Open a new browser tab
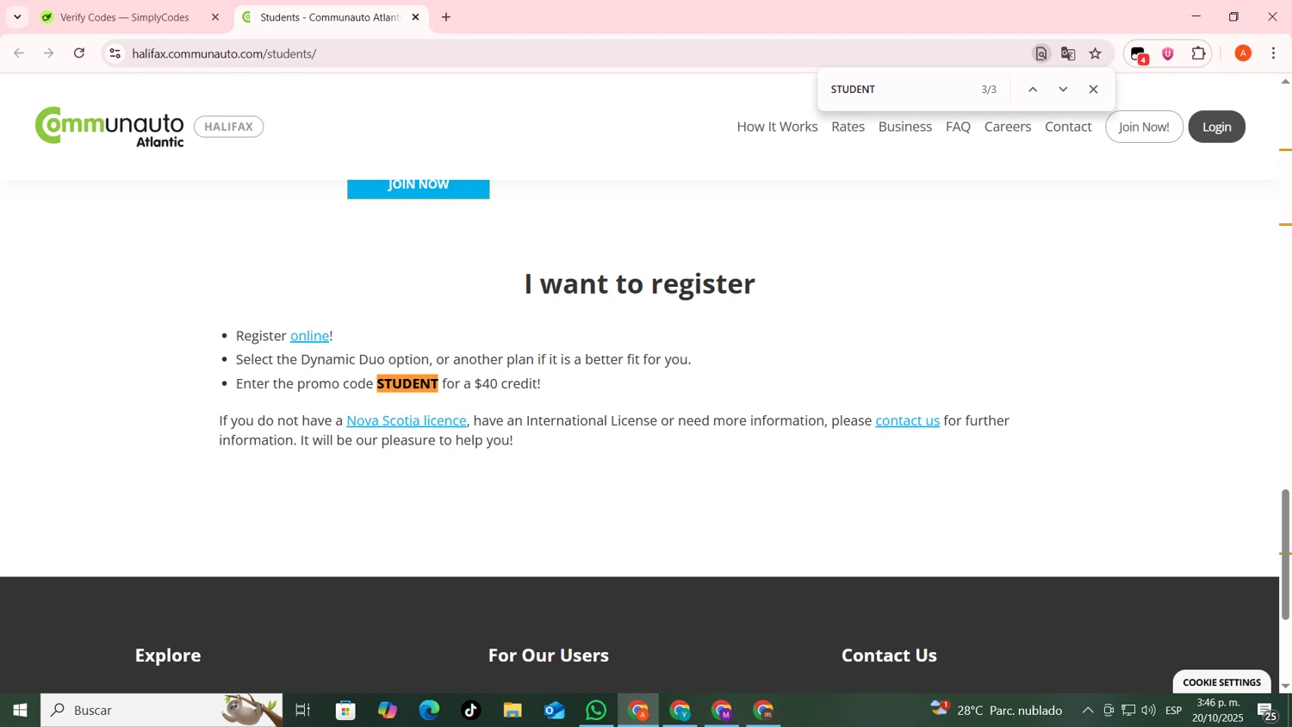 tap(446, 17)
